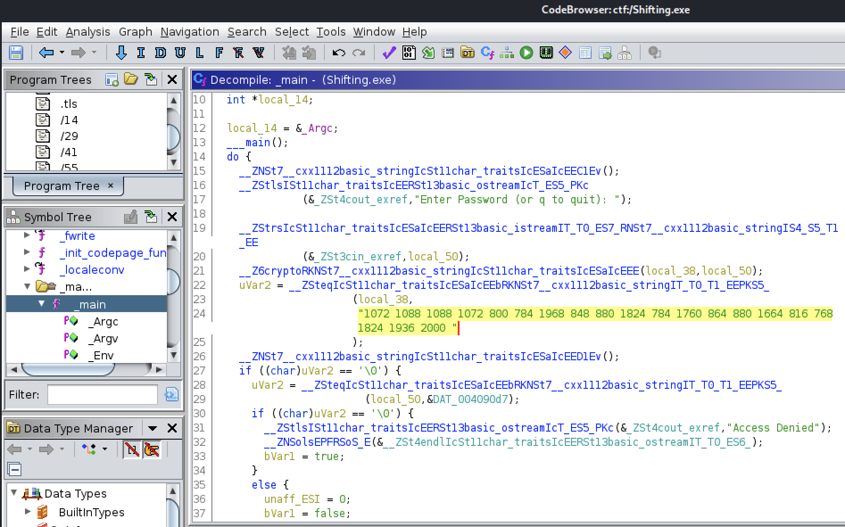Click the 'F' next function icon
845x527 pixels.
[219, 53]
